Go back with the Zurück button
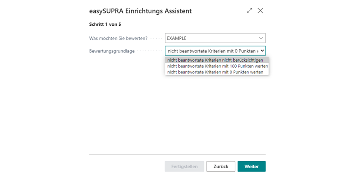Screen dimensions: 355x179 [221, 166]
